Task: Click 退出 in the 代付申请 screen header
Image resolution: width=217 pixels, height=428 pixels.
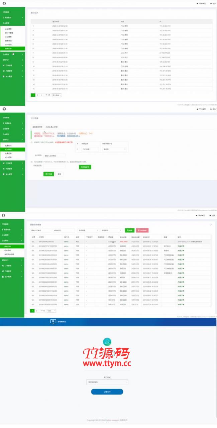Action: pos(213,109)
